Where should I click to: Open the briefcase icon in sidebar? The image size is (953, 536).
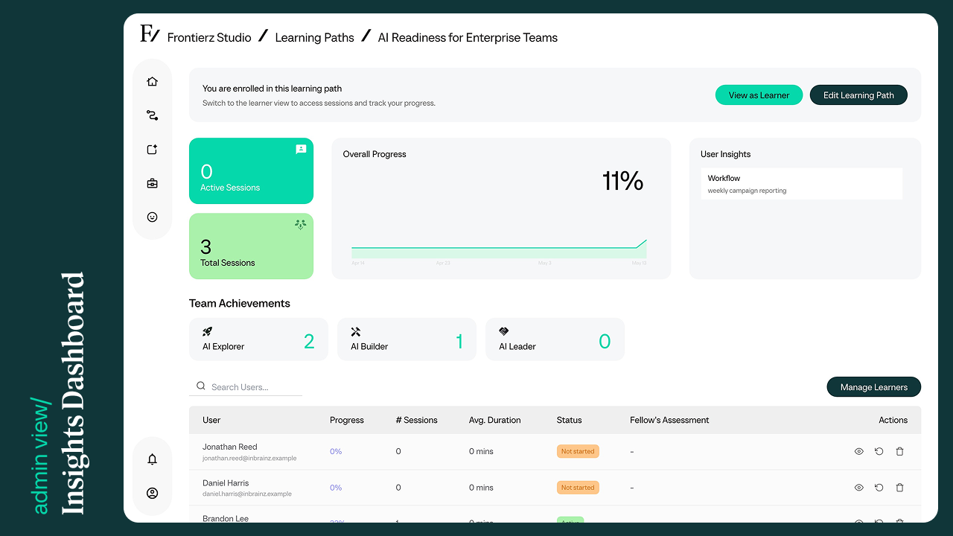pos(153,183)
